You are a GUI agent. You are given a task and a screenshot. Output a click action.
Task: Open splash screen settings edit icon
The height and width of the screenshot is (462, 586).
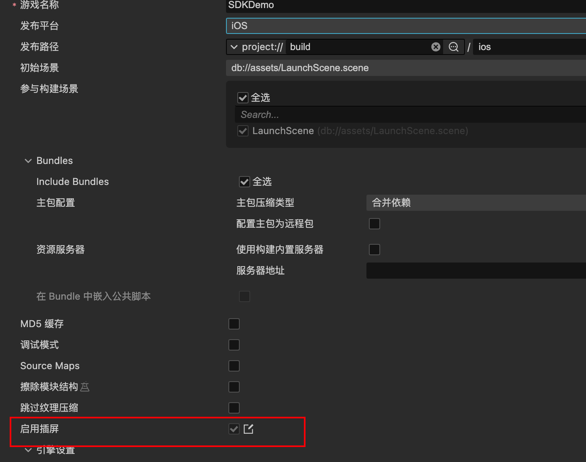249,429
